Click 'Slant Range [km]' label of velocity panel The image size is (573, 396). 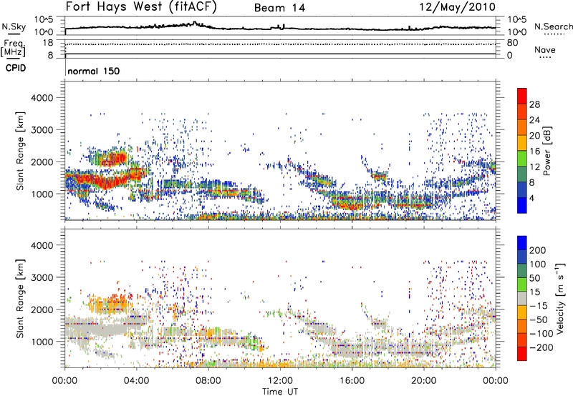tap(20, 298)
